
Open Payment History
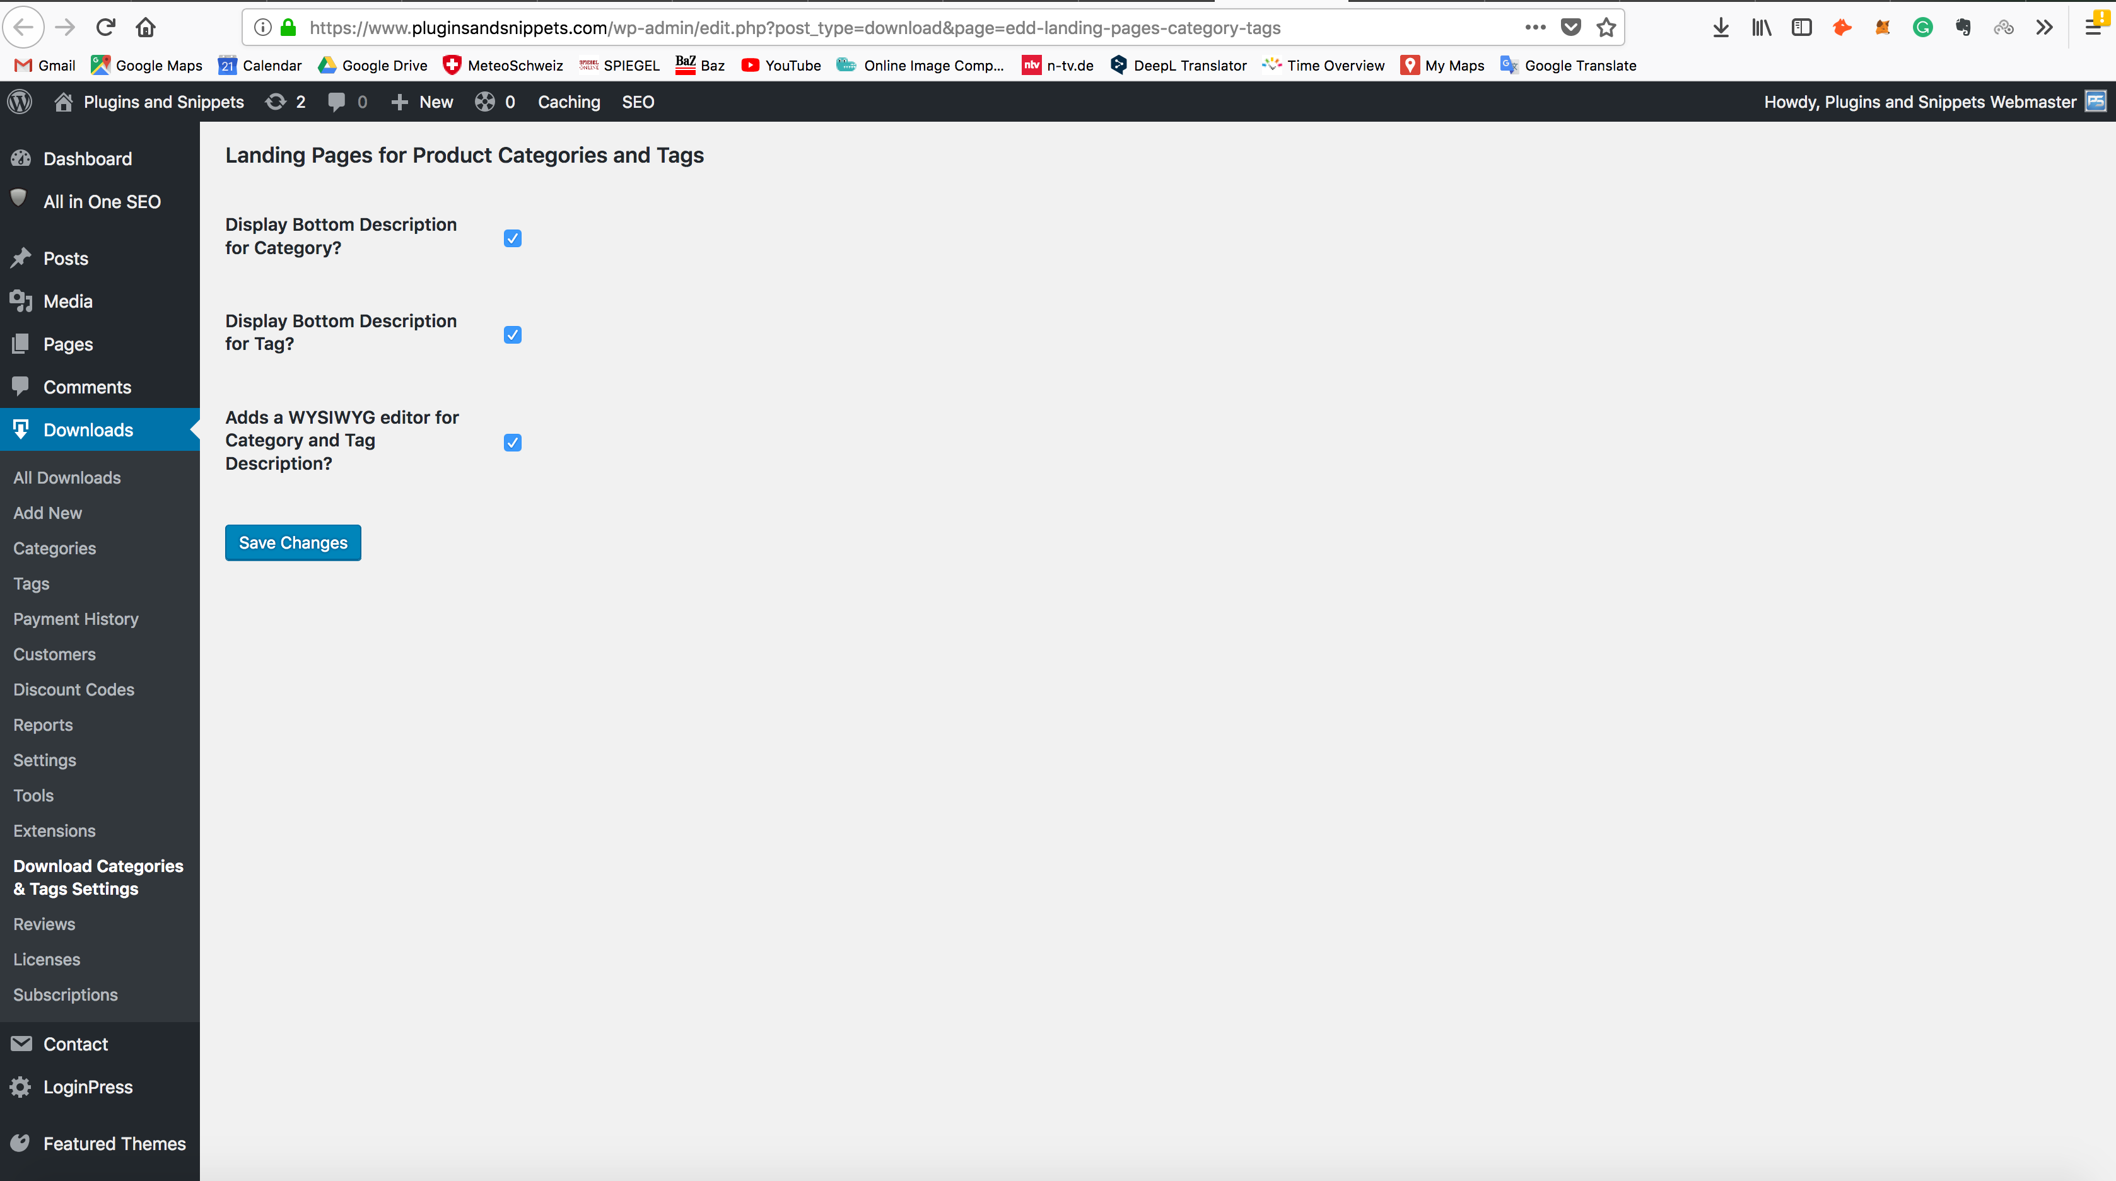coord(76,619)
